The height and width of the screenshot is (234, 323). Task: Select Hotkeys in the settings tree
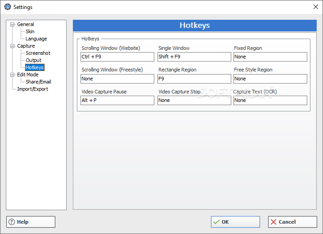35,67
